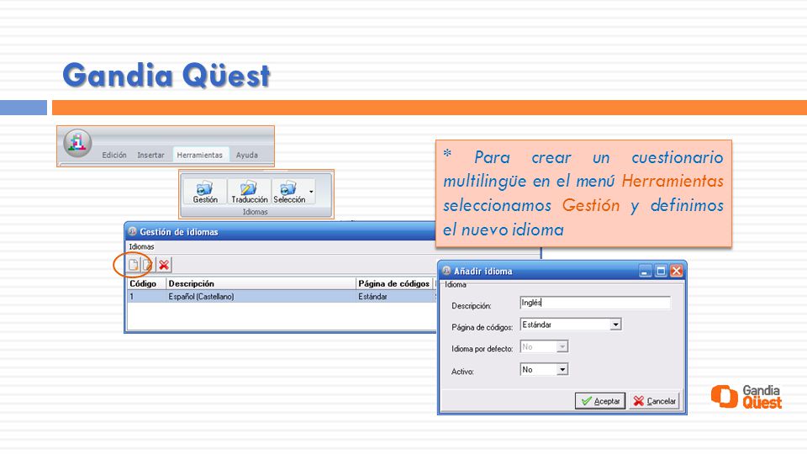This screenshot has width=807, height=454.
Task: Click the Página de códigos column header
Action: click(394, 283)
